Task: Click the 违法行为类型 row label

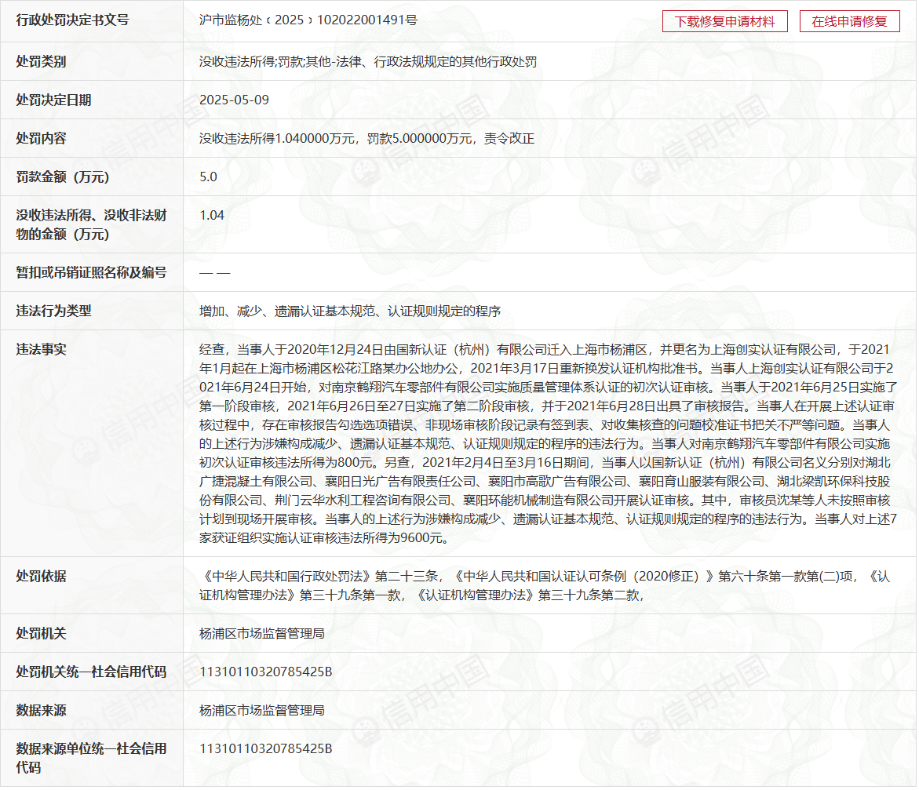Action: 53,311
